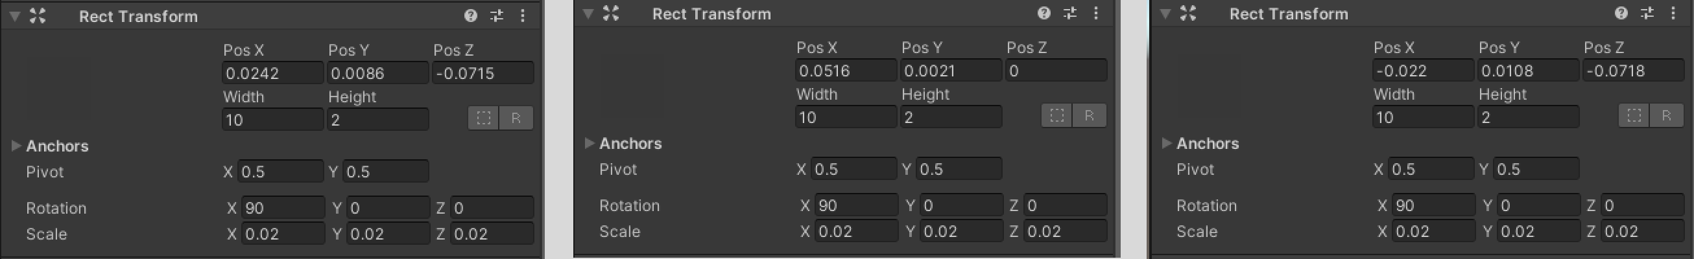Open three-dot menu in panel with Pos X -0.022
1694x259 pixels.
point(1673,13)
